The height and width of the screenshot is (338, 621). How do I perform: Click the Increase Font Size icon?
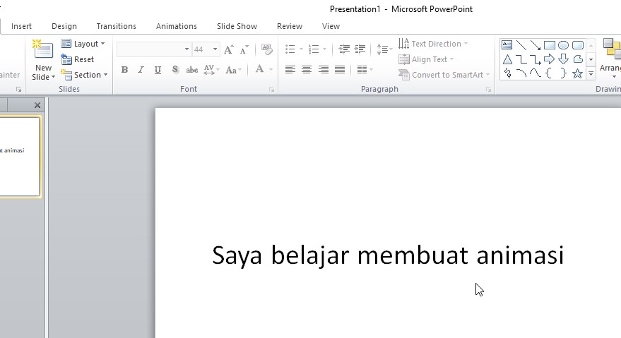click(x=228, y=49)
